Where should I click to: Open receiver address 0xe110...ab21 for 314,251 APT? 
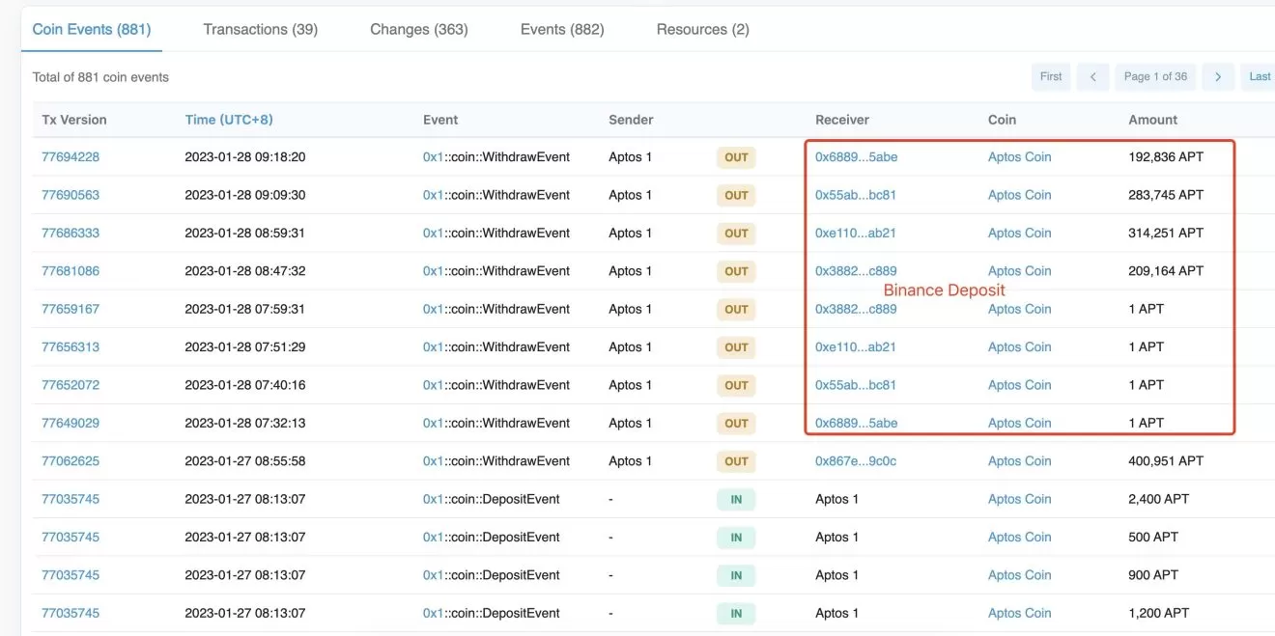click(855, 234)
